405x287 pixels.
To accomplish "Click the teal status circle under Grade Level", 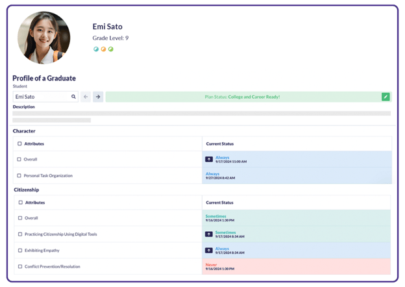I will (x=96, y=49).
